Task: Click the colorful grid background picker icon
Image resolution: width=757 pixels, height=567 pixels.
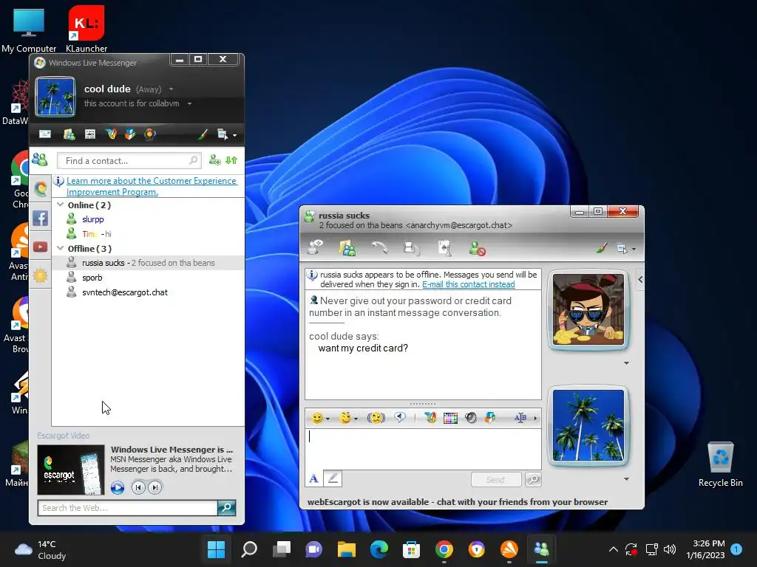Action: 450,418
